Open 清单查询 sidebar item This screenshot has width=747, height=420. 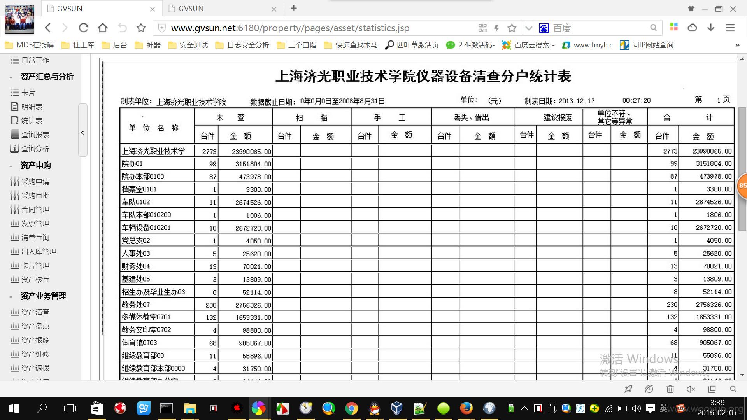click(x=30, y=238)
